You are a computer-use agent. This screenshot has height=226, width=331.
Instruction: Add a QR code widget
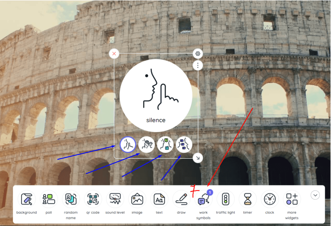click(93, 199)
